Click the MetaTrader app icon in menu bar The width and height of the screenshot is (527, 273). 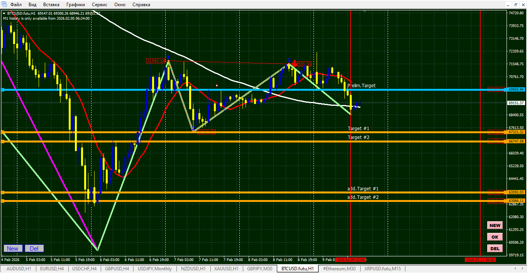[x=4, y=5]
